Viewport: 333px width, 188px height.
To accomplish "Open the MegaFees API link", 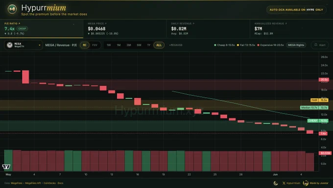I will 33,183.
